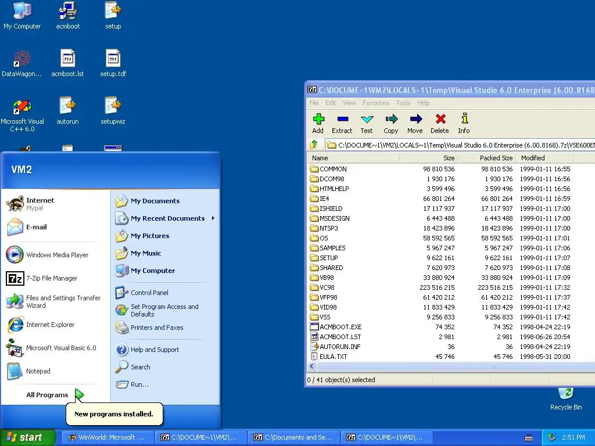
Task: Sort 7-Zip list by Name column
Action: (x=353, y=158)
